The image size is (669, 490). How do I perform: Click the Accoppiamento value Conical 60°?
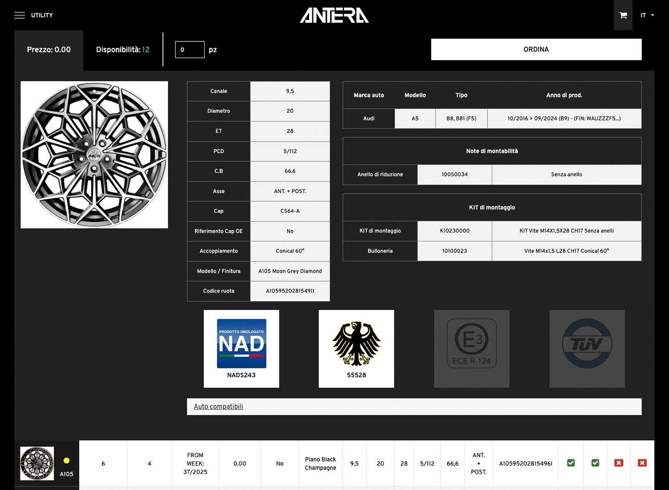click(x=290, y=251)
